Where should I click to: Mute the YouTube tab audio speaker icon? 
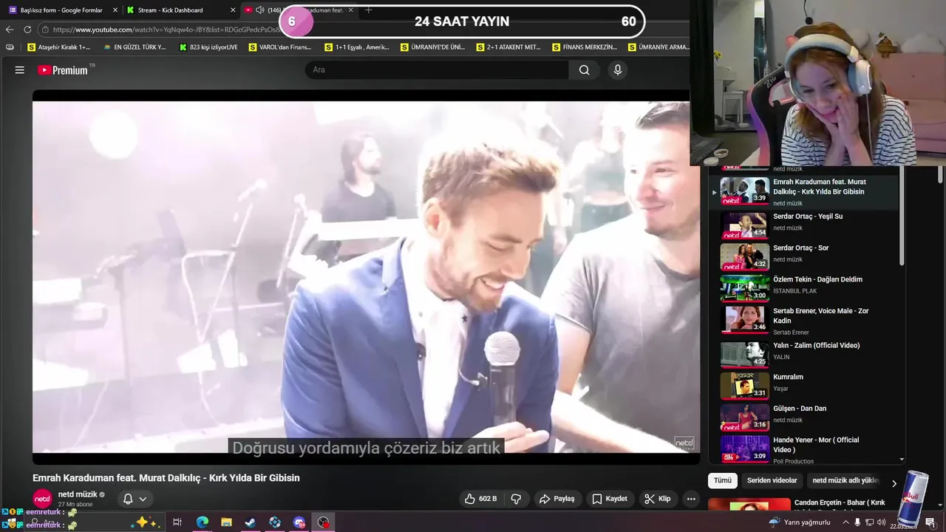(259, 10)
